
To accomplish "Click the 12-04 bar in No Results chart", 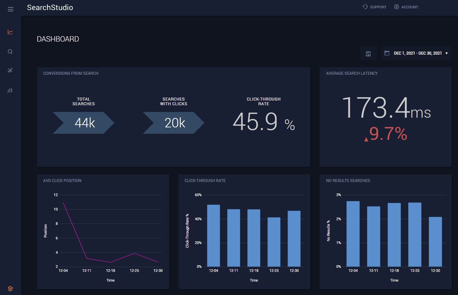I will (x=353, y=234).
